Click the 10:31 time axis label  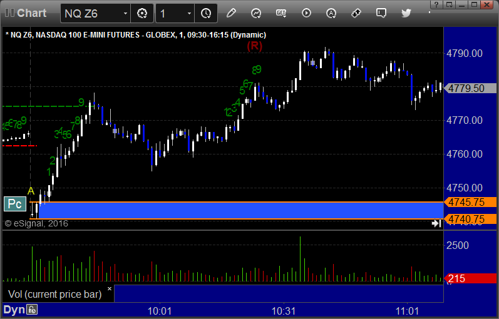pos(284,311)
